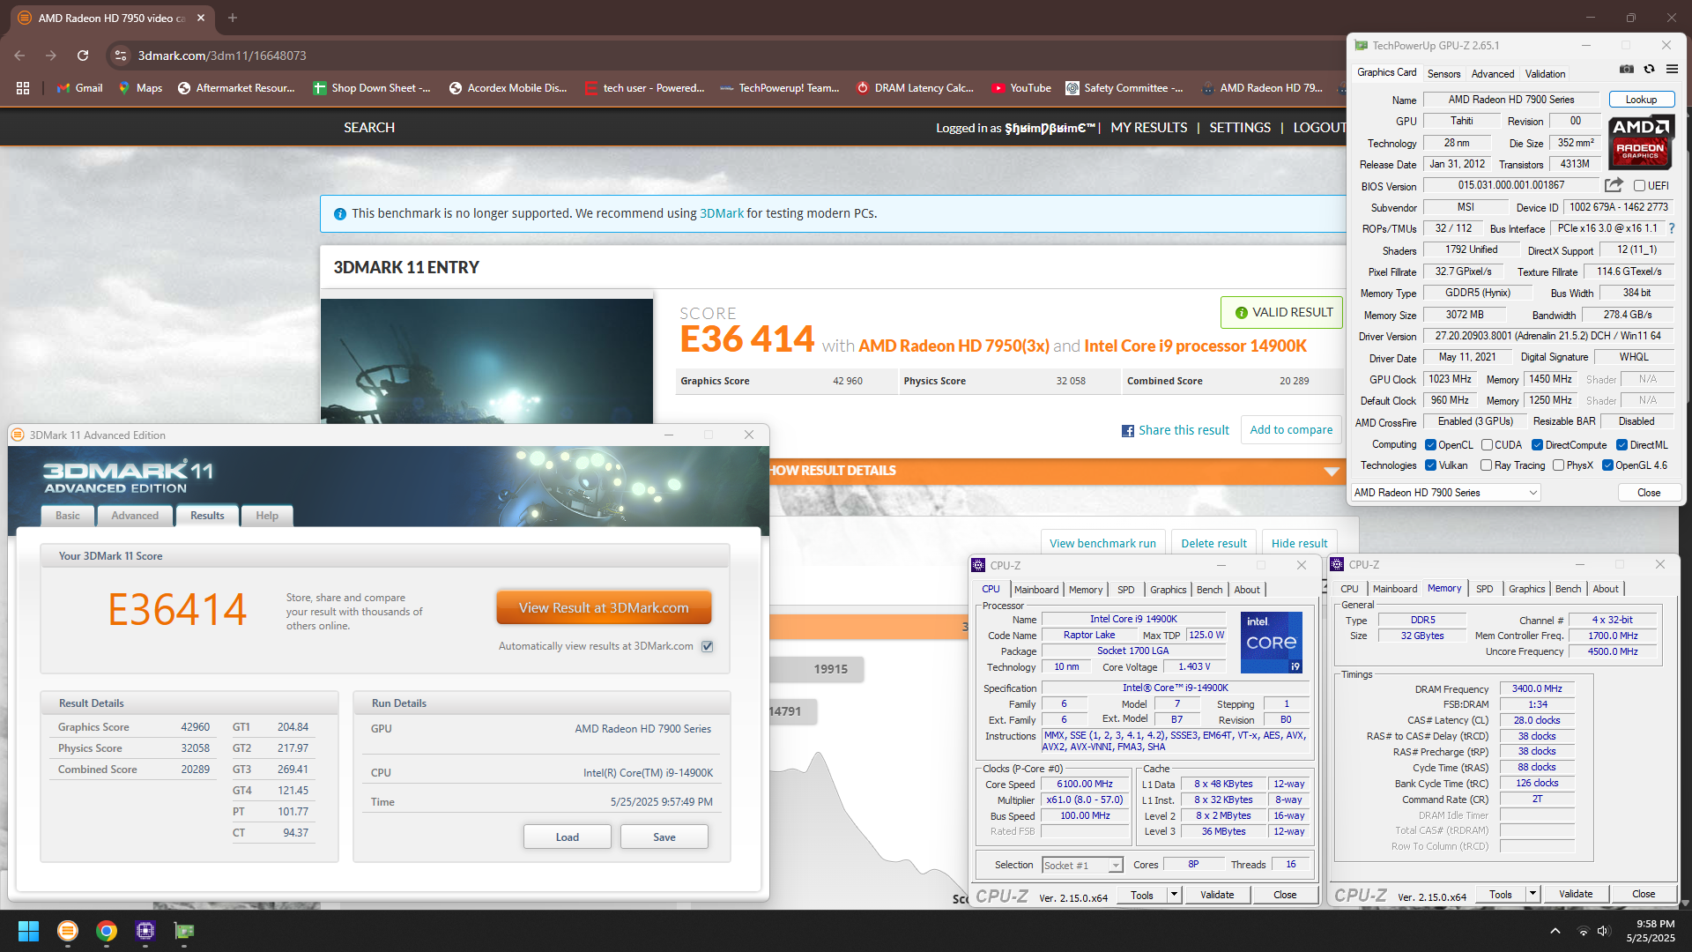Toggle the DirectML checkbox
This screenshot has width=1692, height=952.
pos(1621,445)
